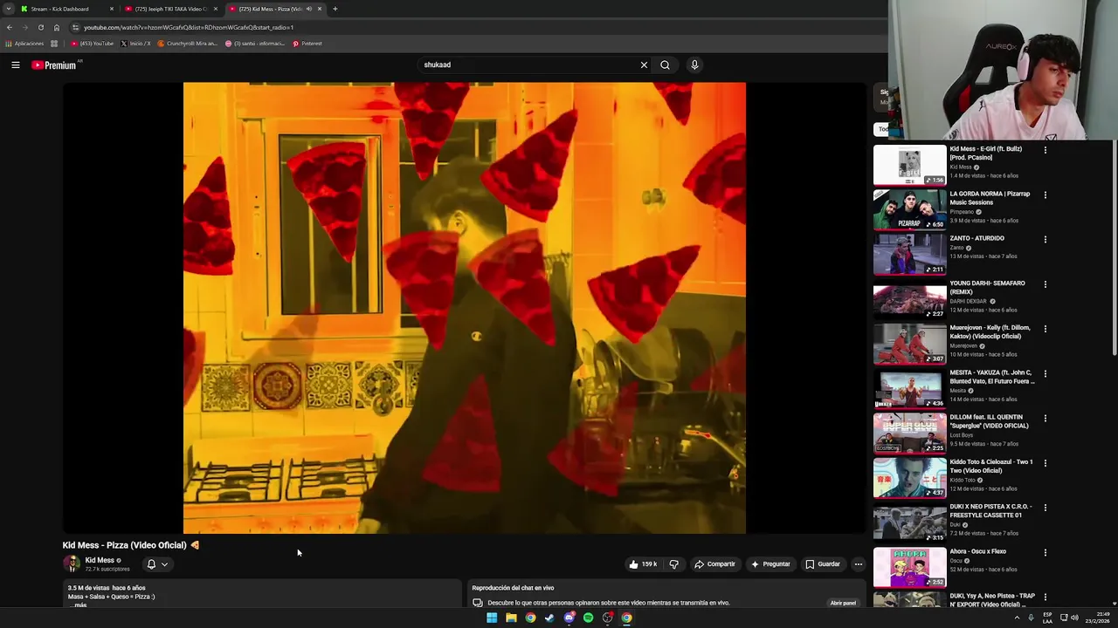Open volume control in system tray
1118x628 pixels.
[1075, 618]
